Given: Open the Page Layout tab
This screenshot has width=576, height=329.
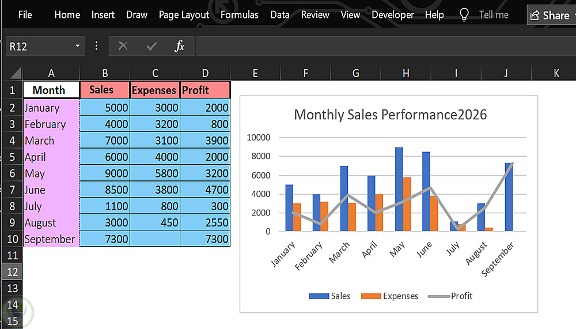Looking at the screenshot, I should (x=184, y=15).
